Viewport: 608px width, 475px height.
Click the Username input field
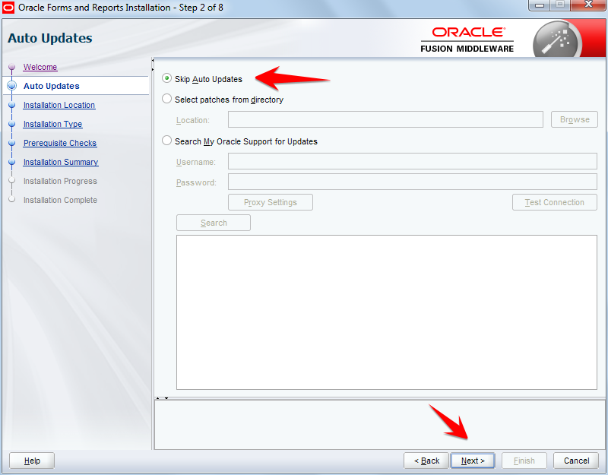[x=413, y=161]
